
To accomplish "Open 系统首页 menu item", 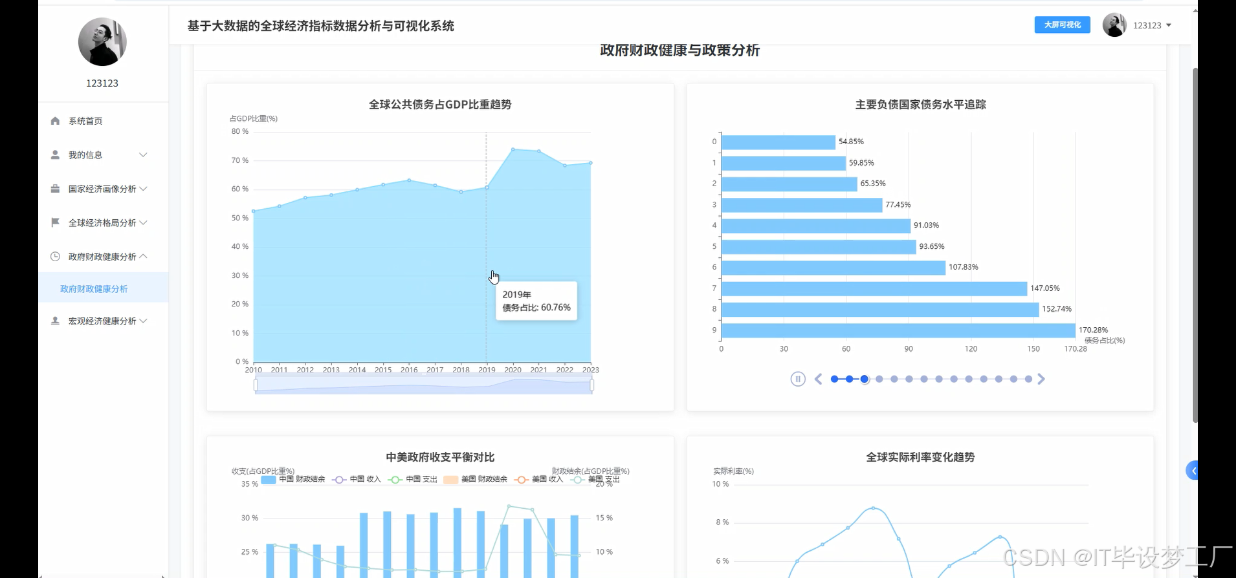I will pos(104,121).
